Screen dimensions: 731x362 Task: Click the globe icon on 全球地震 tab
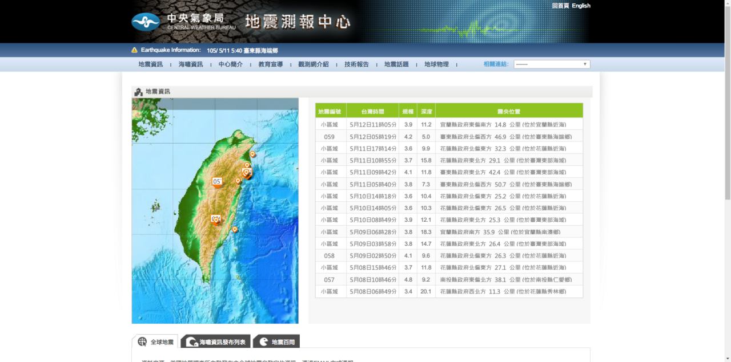pos(142,342)
